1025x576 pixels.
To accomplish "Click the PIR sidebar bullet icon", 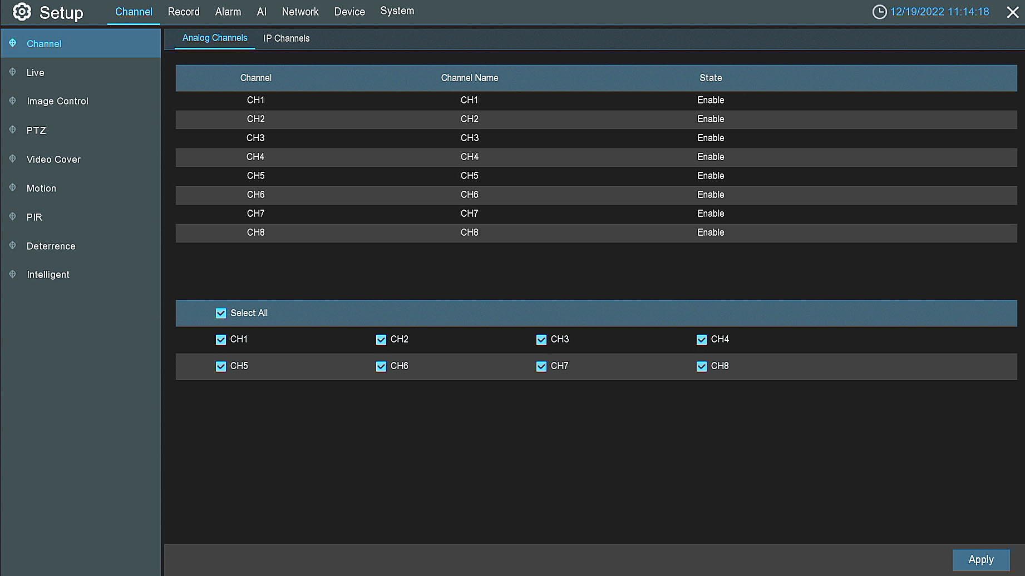I will 12,216.
